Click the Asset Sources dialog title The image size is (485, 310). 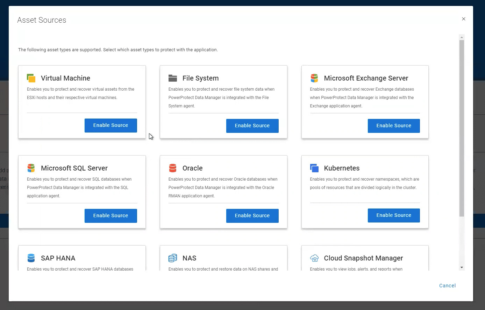(42, 20)
